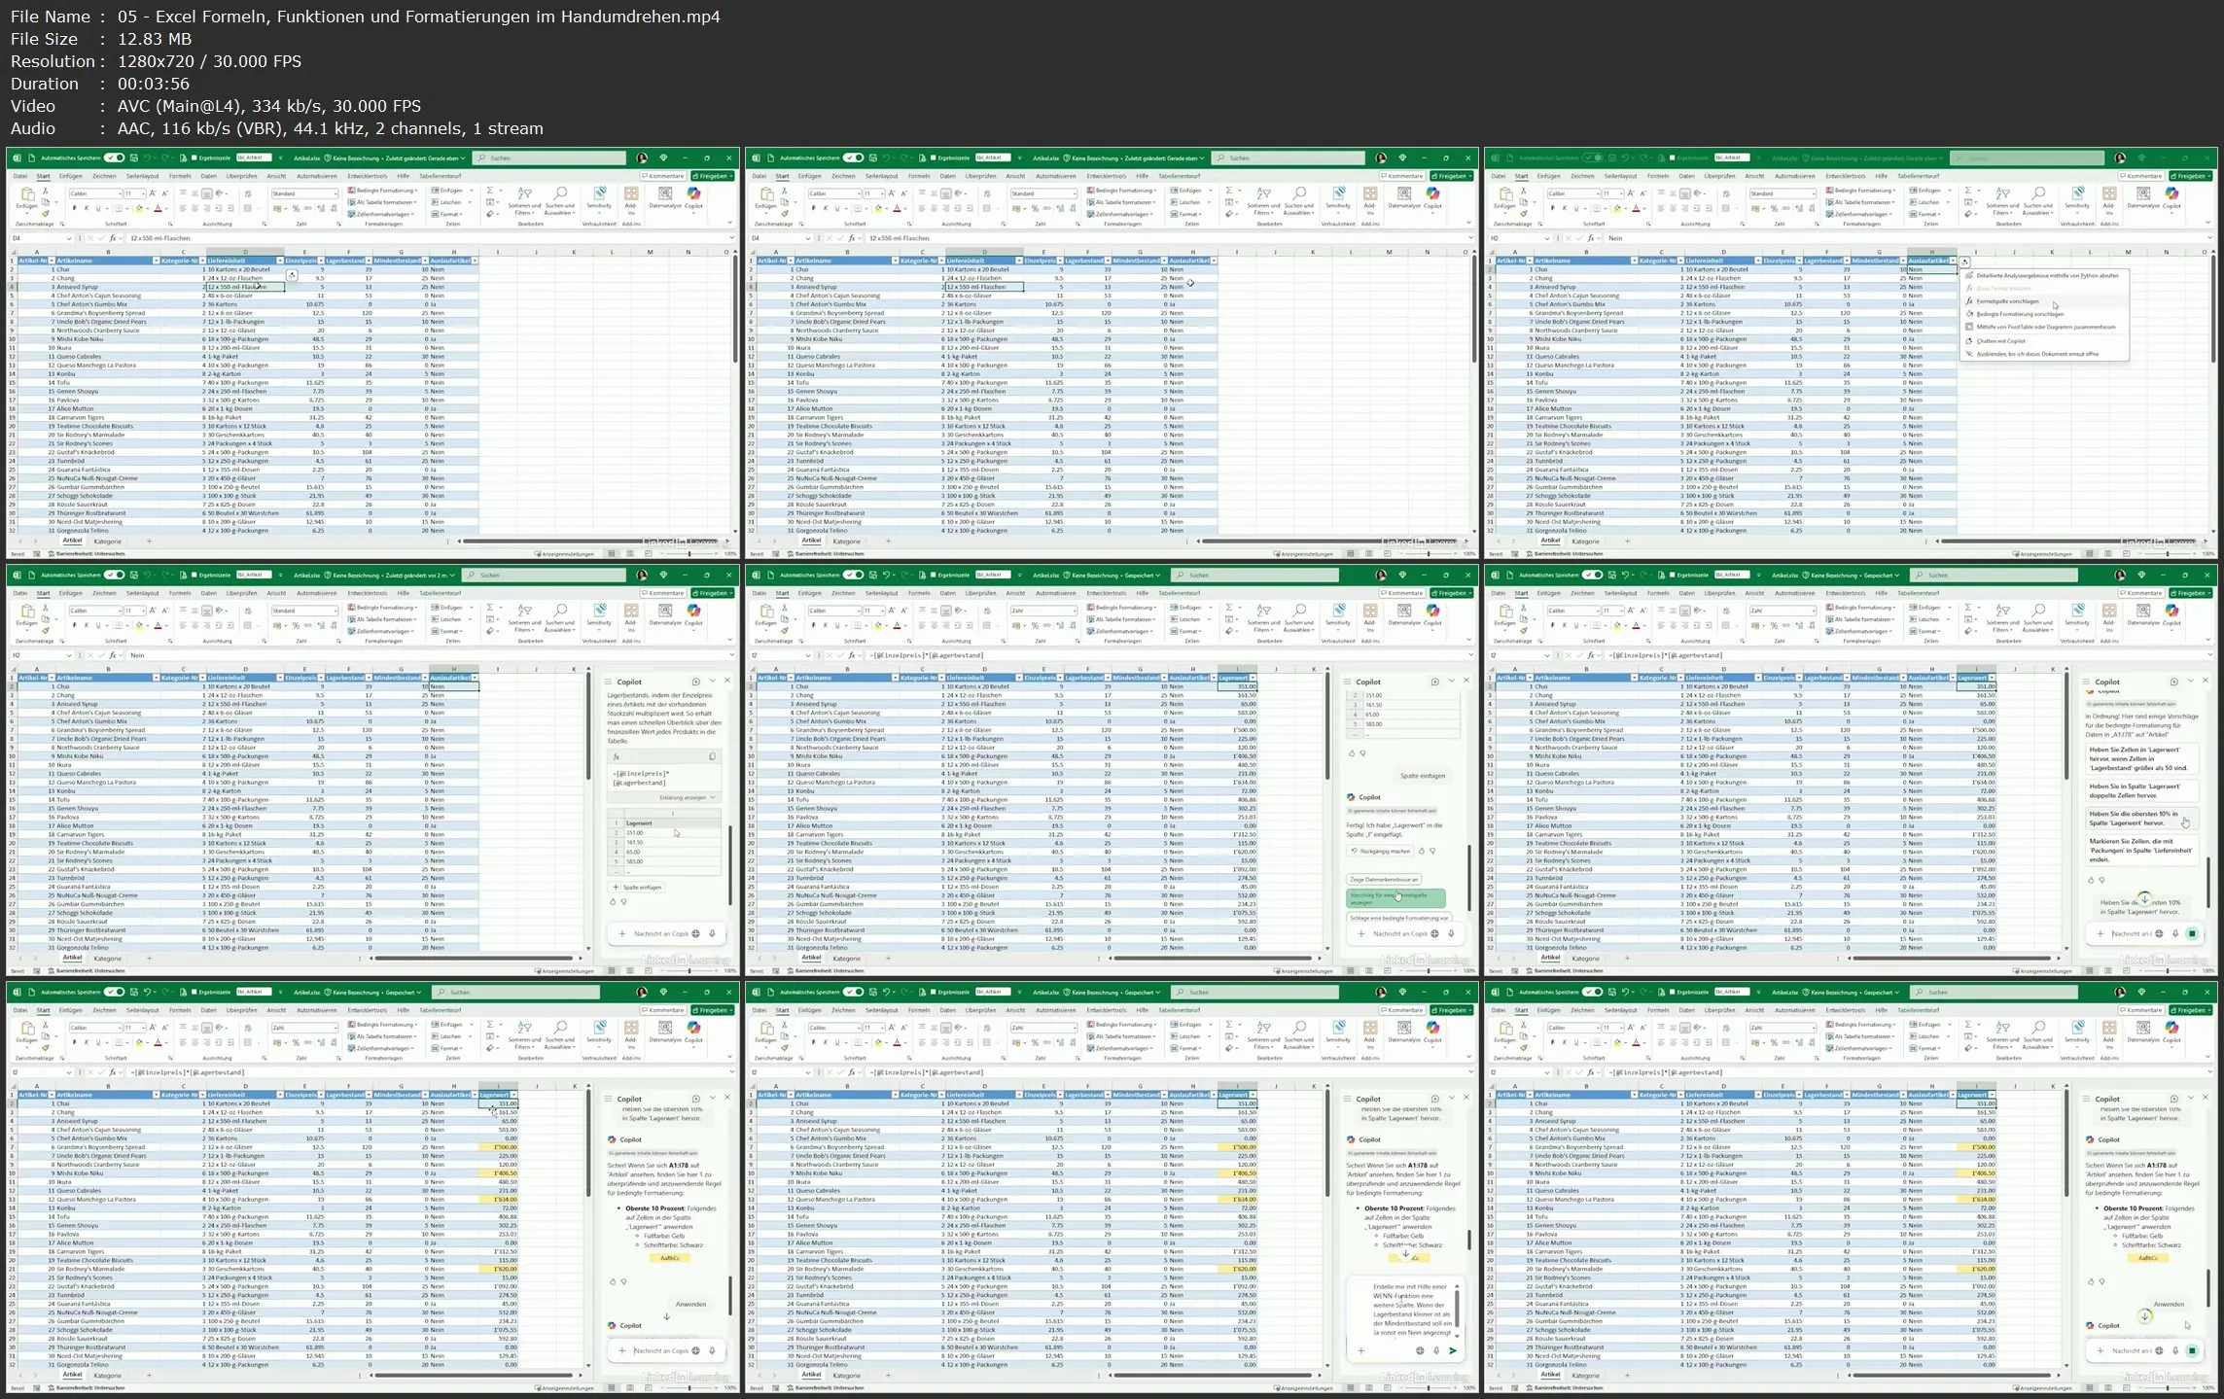The image size is (2224, 1399).
Task: In top-left thumbnail, toggle 'Automatisches Speichern' switch
Action: [x=114, y=157]
